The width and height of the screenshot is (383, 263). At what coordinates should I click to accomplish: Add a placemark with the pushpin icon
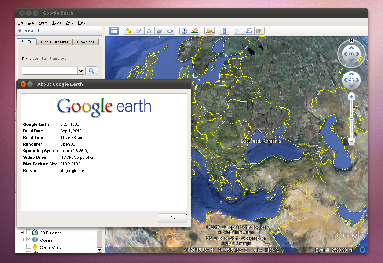click(x=129, y=31)
